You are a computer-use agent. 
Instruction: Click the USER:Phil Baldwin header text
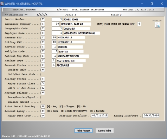pos(24,10)
